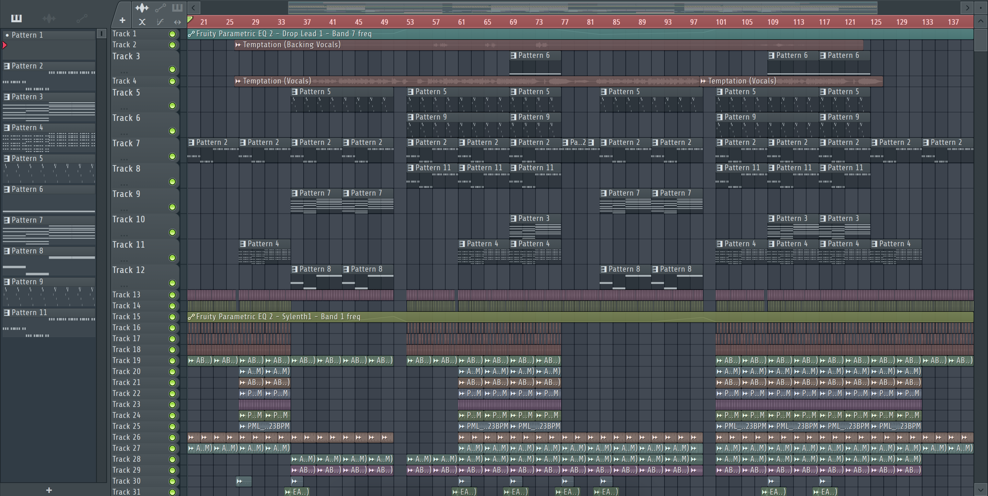Select the Track 9 header
Image resolution: width=988 pixels, height=496 pixels.
[145, 201]
